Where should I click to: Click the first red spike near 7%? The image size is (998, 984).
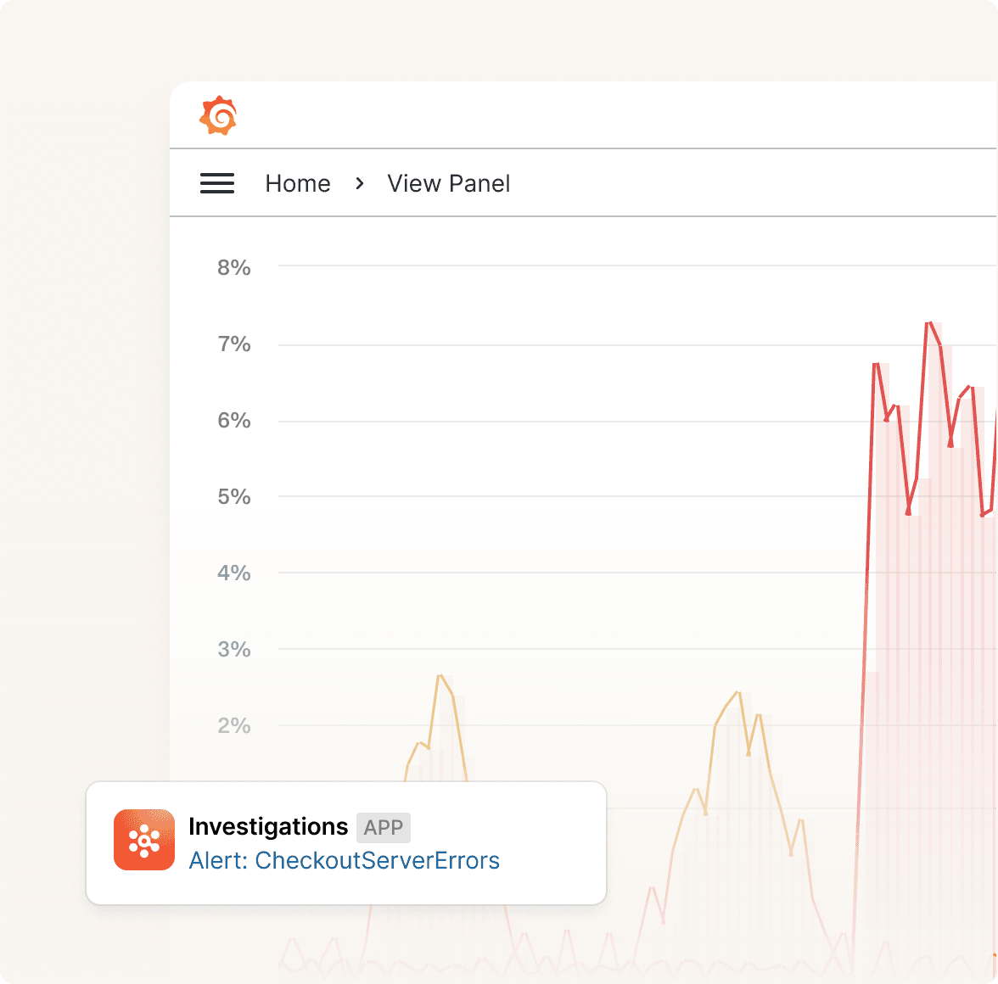pos(876,364)
